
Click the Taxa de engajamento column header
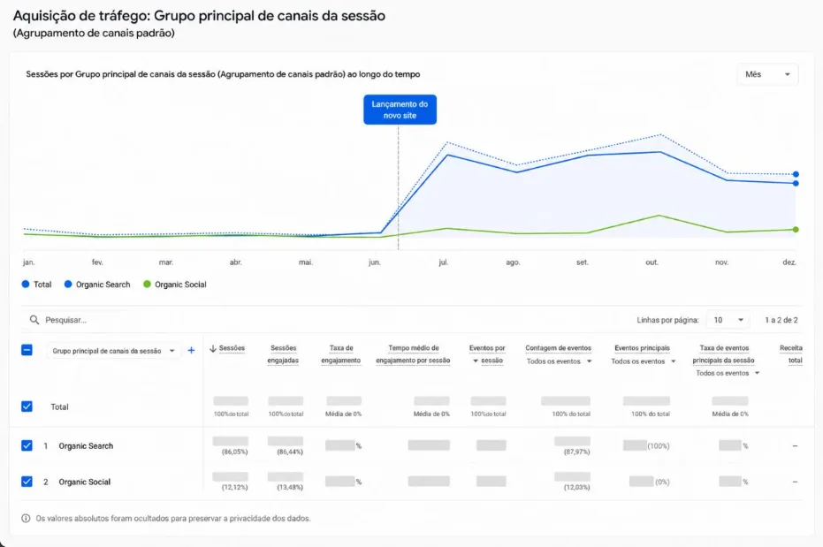[341, 354]
